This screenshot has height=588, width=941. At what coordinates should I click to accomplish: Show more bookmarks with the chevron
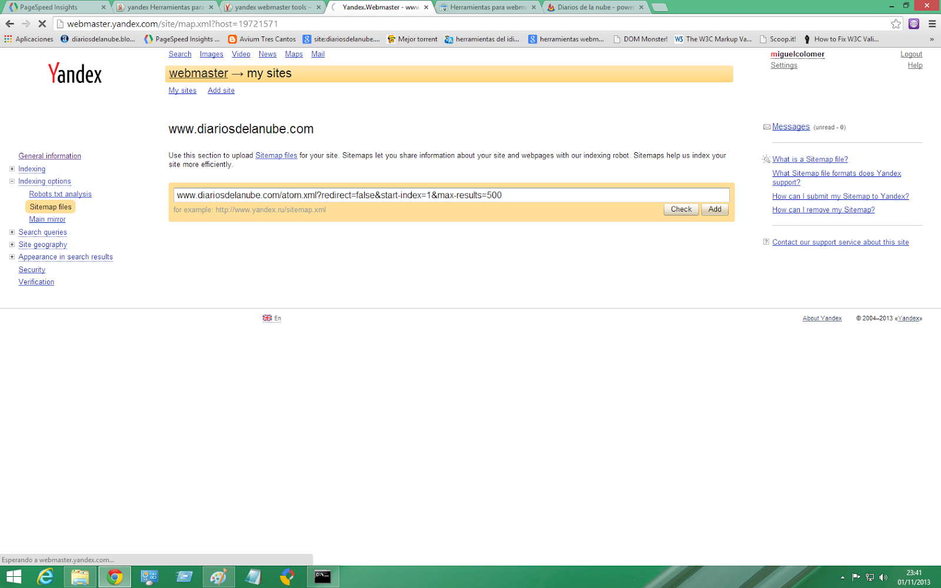(x=932, y=39)
